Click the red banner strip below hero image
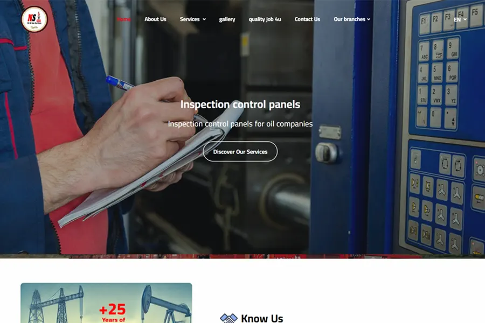This screenshot has width=485, height=323. 242,256
